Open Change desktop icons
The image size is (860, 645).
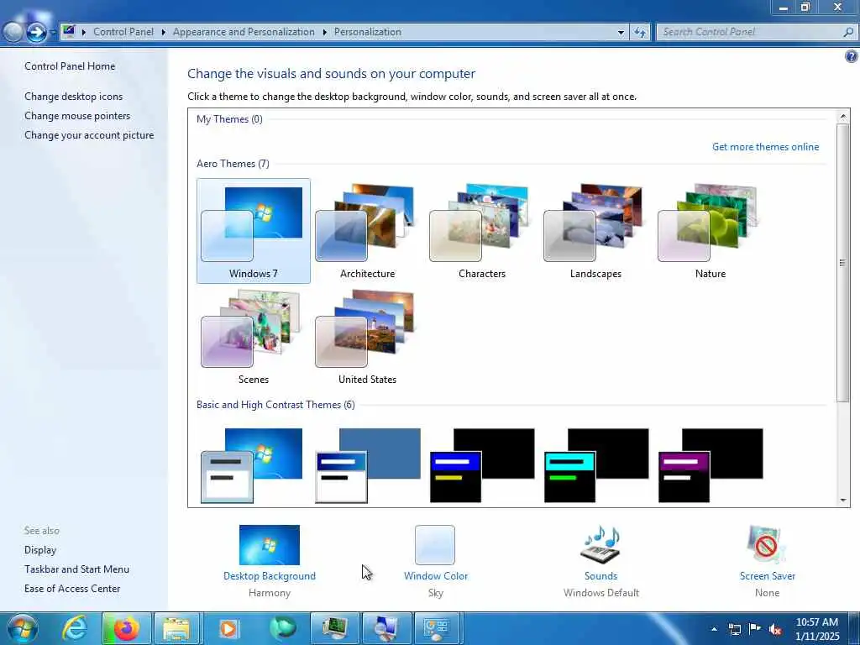[x=74, y=97]
